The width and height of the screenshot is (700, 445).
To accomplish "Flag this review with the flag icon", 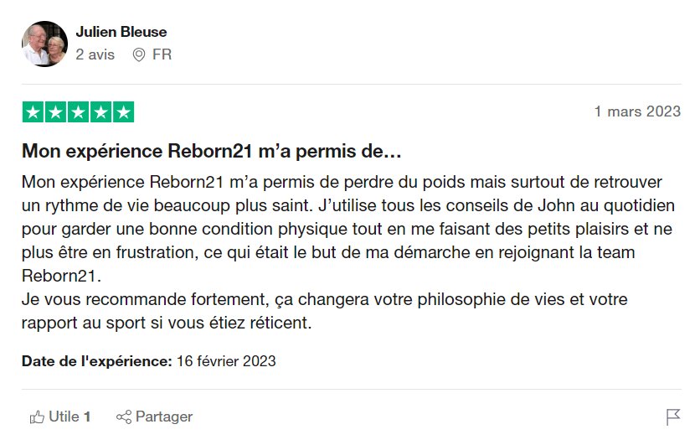I will 672,417.
